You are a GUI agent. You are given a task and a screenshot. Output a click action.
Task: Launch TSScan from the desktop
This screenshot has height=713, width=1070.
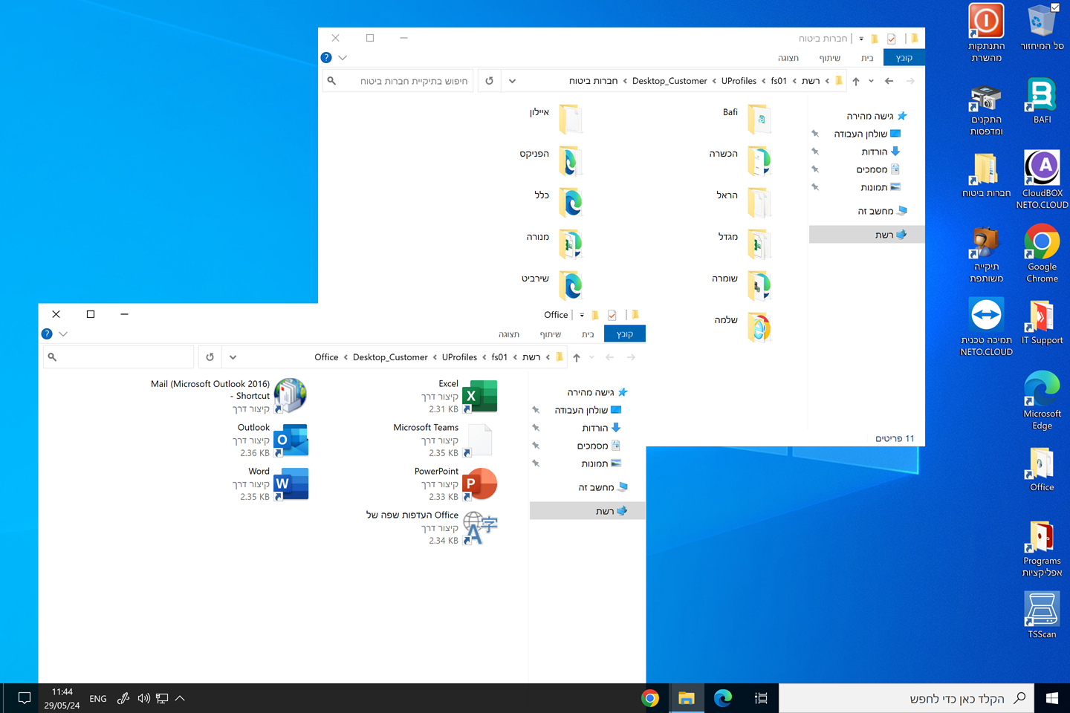pyautogui.click(x=1042, y=614)
